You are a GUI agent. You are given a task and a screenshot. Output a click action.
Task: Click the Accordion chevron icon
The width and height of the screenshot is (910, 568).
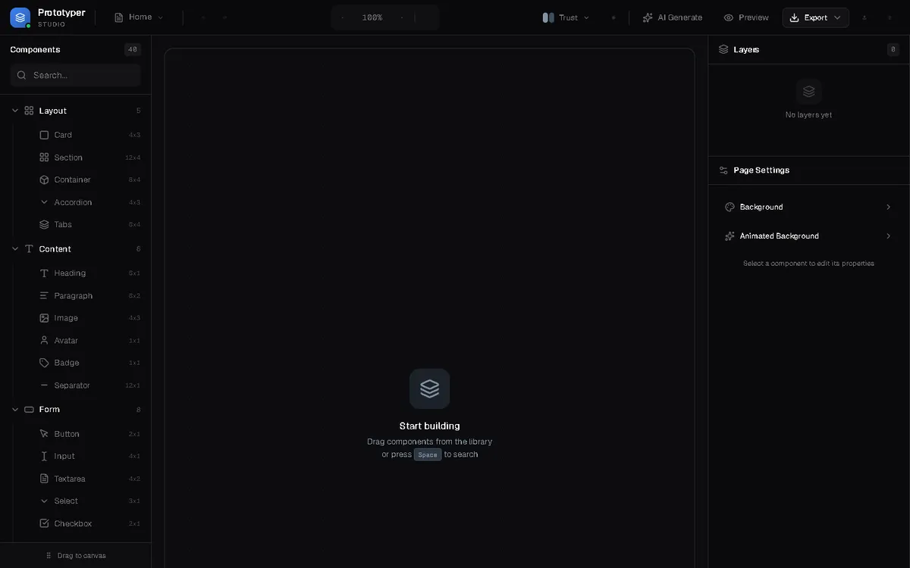click(44, 202)
